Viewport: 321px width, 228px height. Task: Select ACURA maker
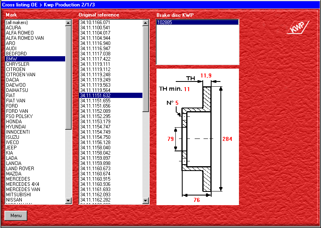coord(35,28)
